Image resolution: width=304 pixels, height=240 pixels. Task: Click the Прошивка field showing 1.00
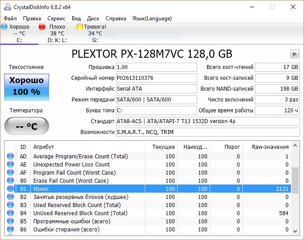point(157,67)
